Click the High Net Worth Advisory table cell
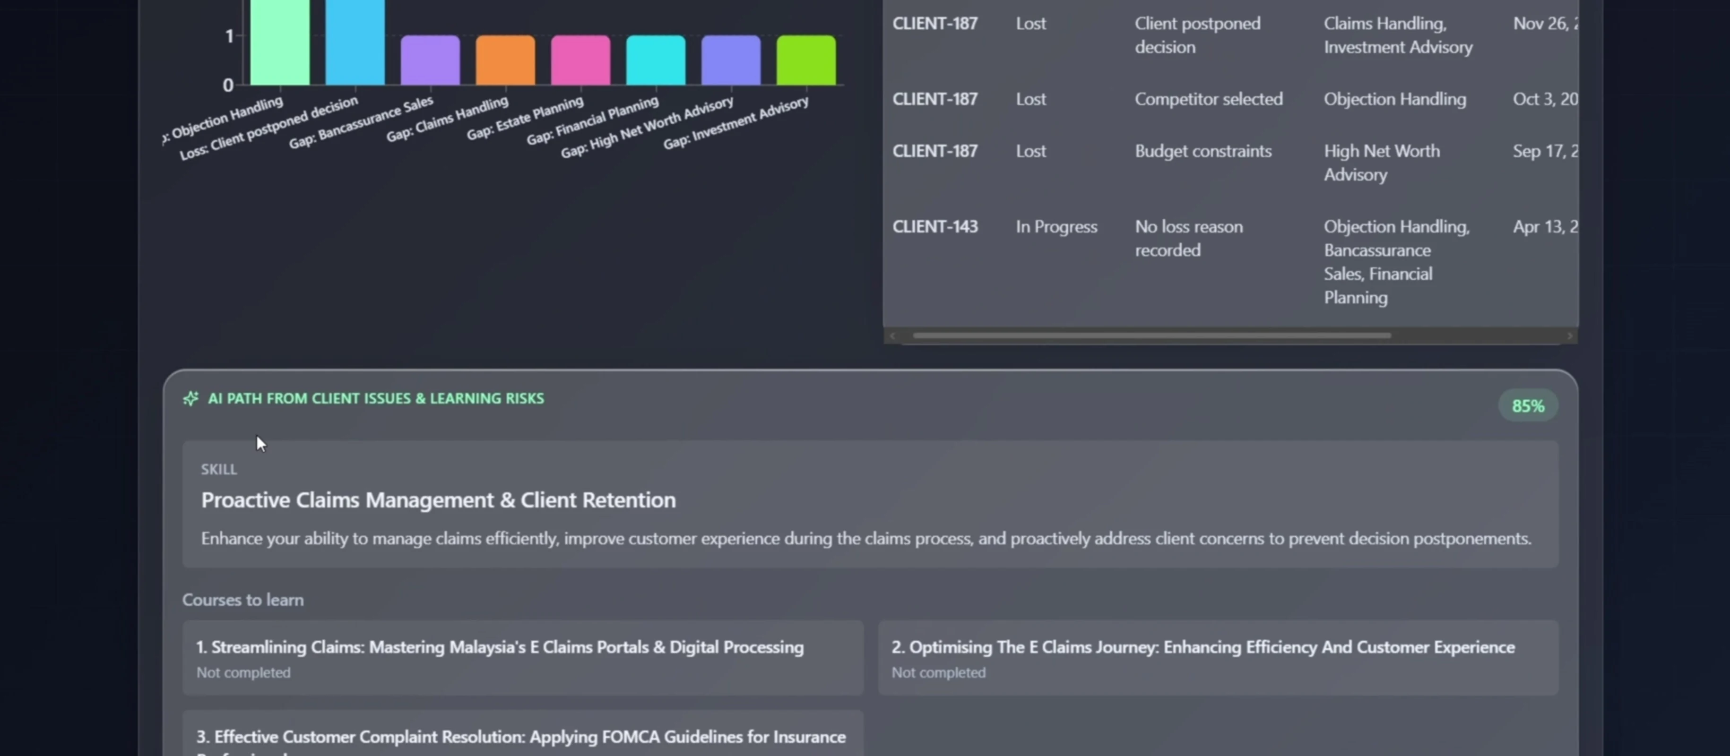The height and width of the screenshot is (756, 1730). (x=1382, y=163)
